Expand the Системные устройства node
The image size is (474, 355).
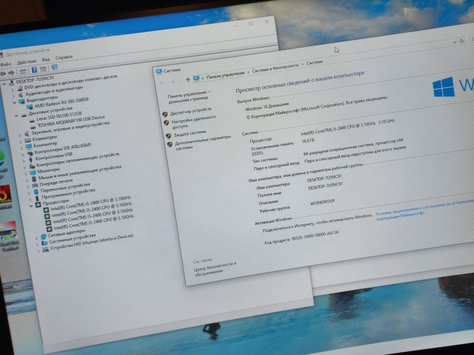37,244
